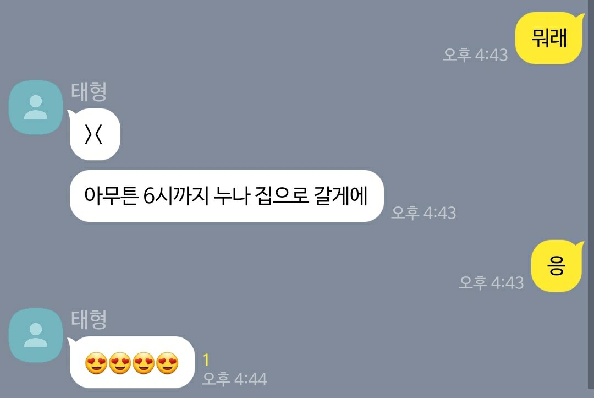Open 태형's upper profile avatar
Screen dimensions: 594x398
pyautogui.click(x=36, y=107)
